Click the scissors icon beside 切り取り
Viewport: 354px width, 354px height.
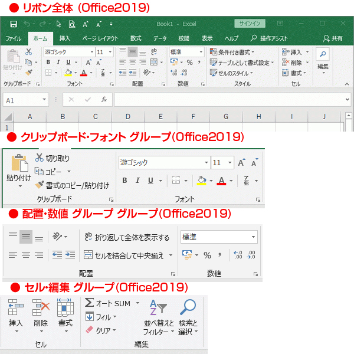coord(39,158)
